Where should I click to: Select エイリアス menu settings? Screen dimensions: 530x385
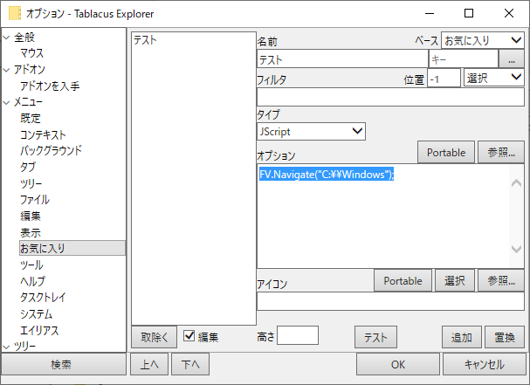(x=39, y=330)
